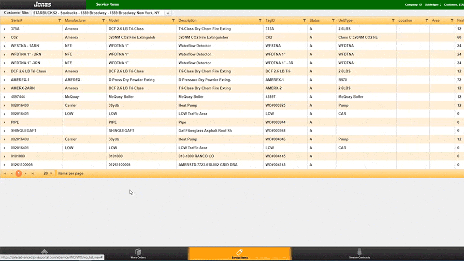
Task: Select B570 unit type cell
Action: pyautogui.click(x=343, y=80)
